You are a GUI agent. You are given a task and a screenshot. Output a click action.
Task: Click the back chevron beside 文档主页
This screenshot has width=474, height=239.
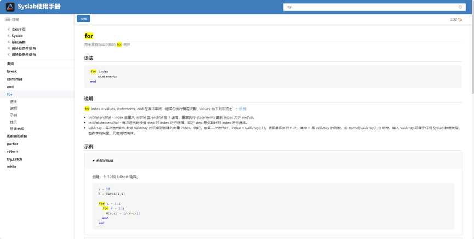(8, 30)
